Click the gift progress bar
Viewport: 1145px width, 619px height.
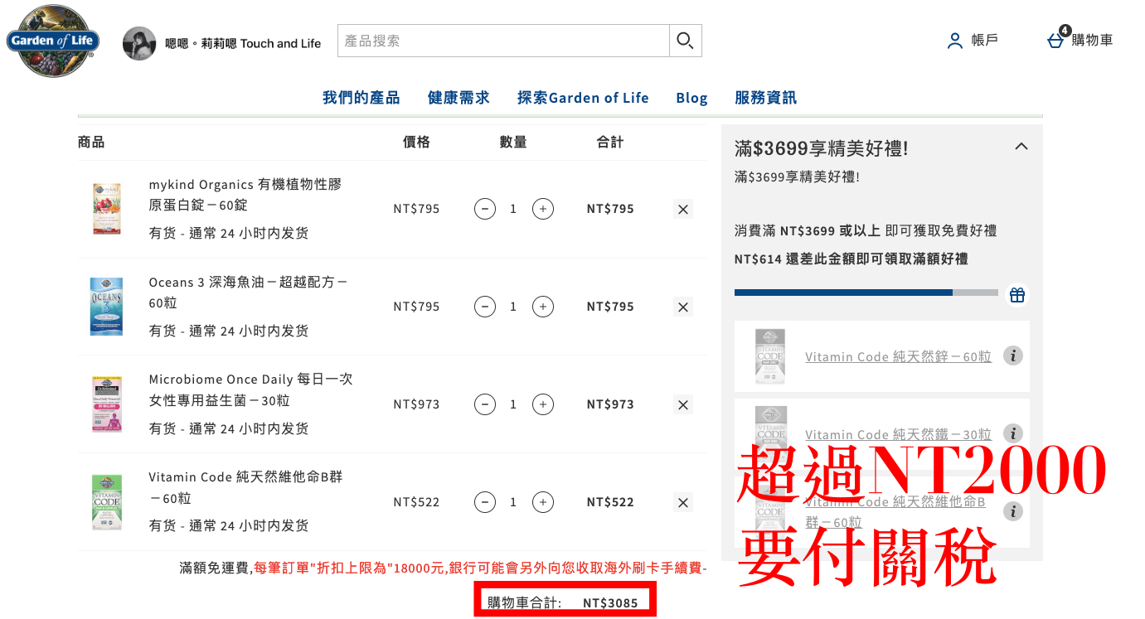[866, 293]
